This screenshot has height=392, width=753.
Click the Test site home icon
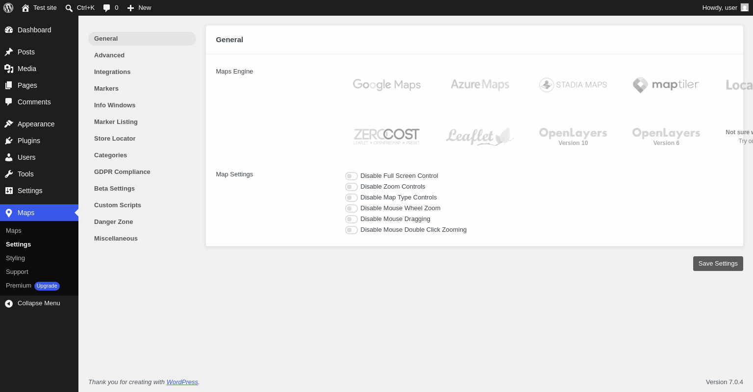click(x=25, y=8)
